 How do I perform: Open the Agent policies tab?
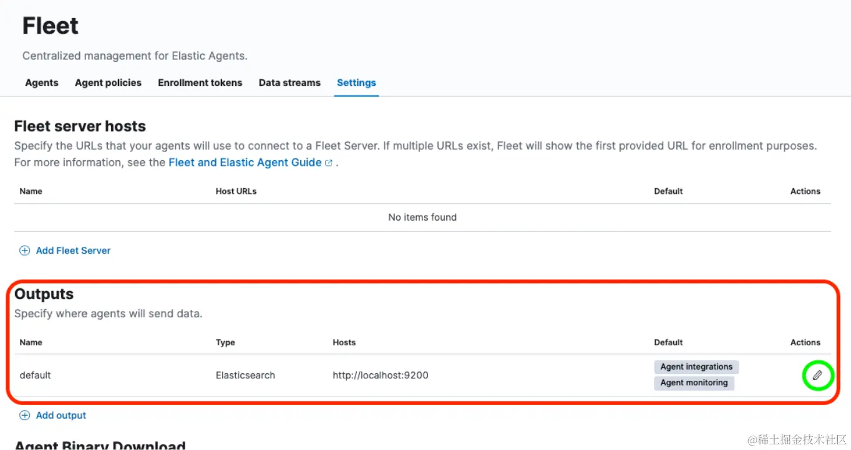pyautogui.click(x=108, y=83)
